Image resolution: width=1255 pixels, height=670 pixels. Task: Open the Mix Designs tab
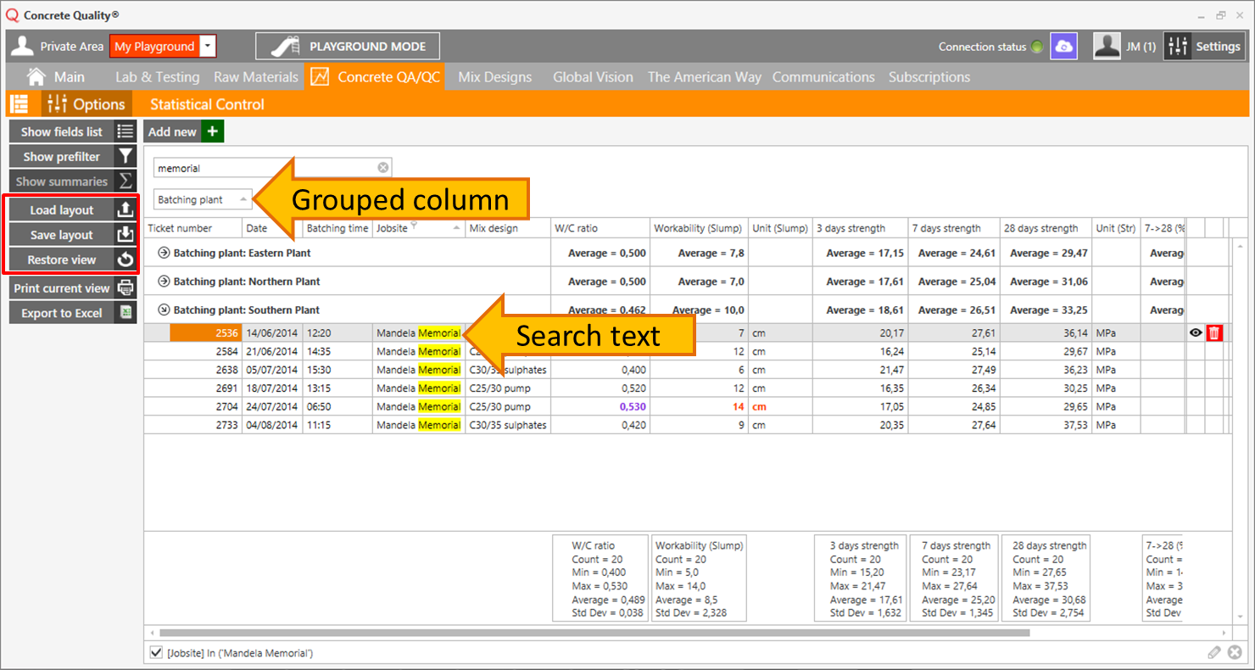(x=495, y=77)
